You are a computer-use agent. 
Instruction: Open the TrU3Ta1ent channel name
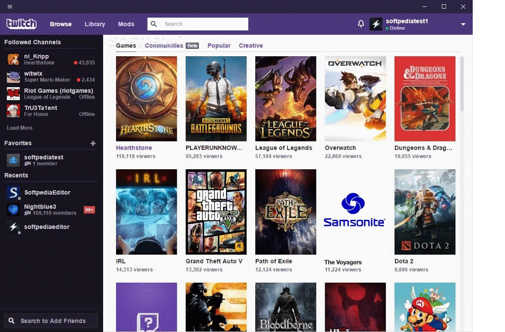pyautogui.click(x=41, y=108)
